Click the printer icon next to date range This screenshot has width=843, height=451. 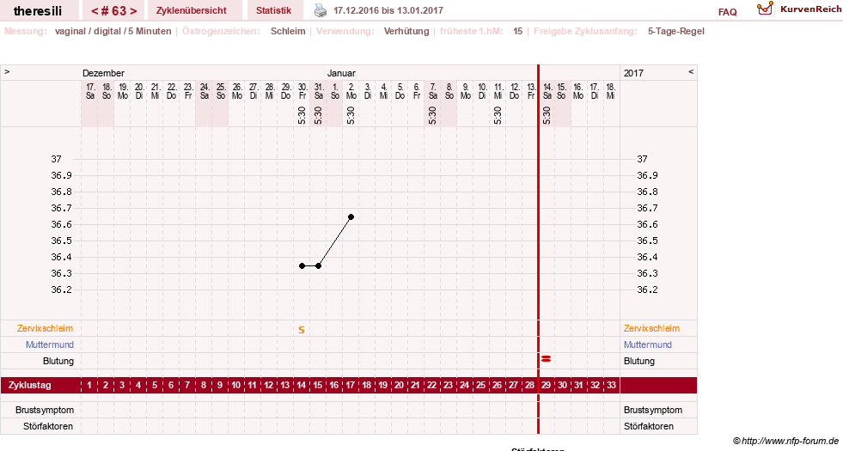321,10
